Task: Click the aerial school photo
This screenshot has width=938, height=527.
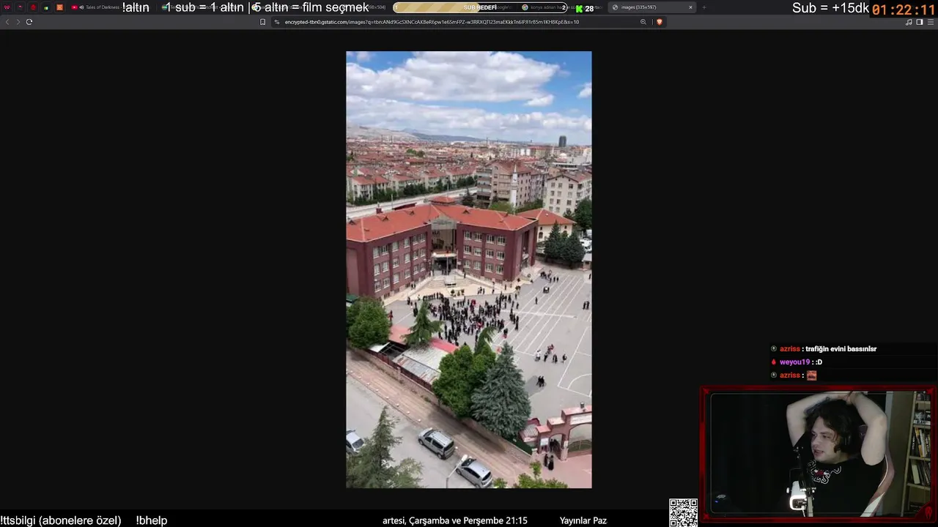Action: coord(469,269)
